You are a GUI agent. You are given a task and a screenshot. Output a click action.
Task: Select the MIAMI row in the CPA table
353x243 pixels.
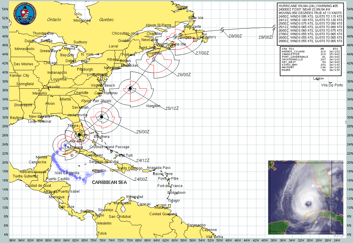coord(311,70)
